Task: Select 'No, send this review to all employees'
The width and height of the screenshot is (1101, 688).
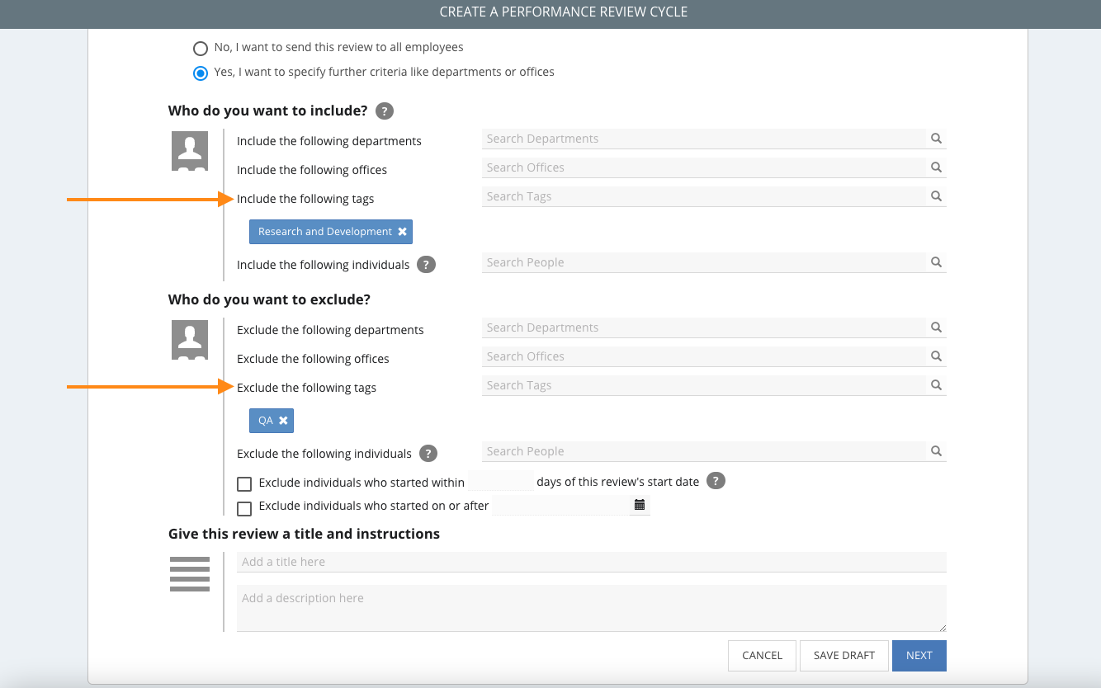Action: [x=201, y=48]
